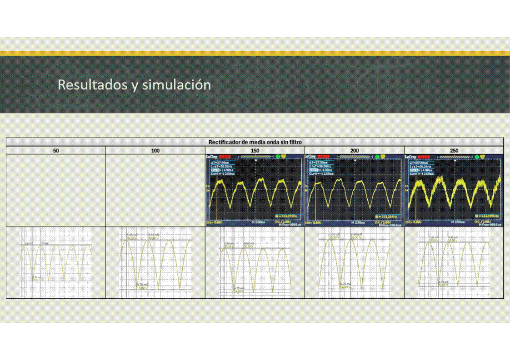Click the LeCroy logo in the 150 capture
510x360 pixels.
coord(212,157)
